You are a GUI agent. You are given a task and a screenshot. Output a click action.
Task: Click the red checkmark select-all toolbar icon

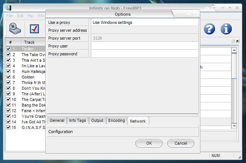click(x=34, y=29)
